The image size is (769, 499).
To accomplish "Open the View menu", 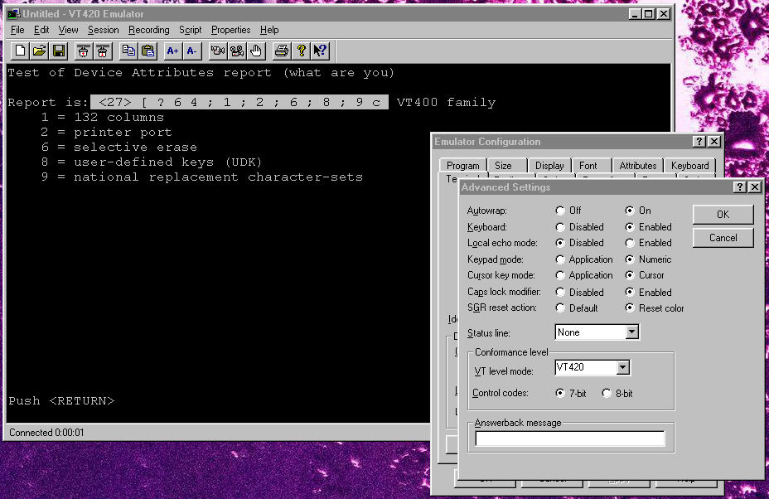I will 68,30.
